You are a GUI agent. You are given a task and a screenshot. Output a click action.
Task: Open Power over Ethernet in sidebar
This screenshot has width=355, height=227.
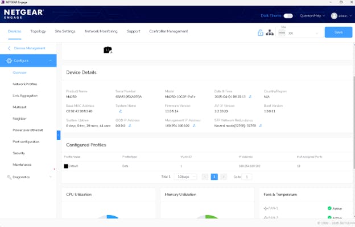pyautogui.click(x=27, y=130)
